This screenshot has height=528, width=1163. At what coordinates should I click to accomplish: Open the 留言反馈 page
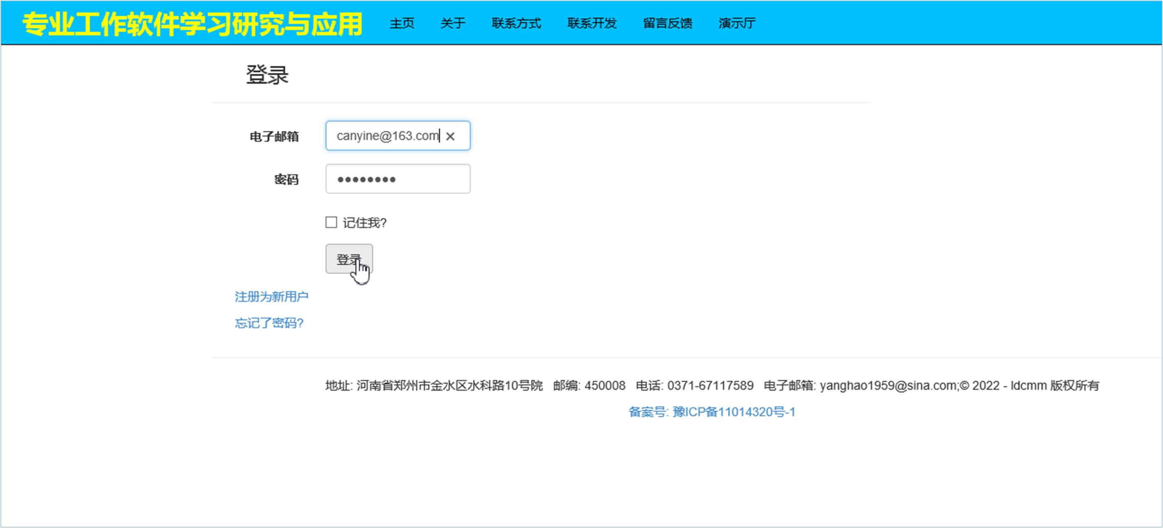[667, 23]
